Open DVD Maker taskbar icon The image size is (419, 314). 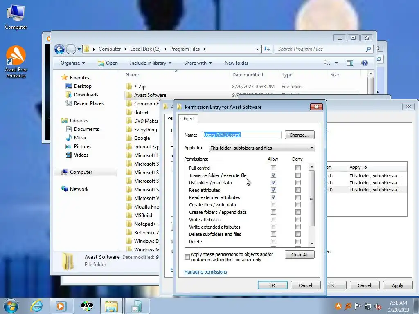point(87,306)
